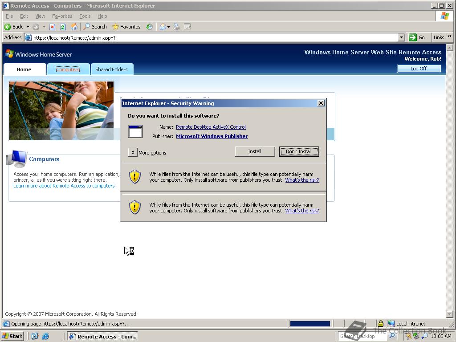Click the family swing photo banner
The height and width of the screenshot is (342, 456).
click(61, 111)
